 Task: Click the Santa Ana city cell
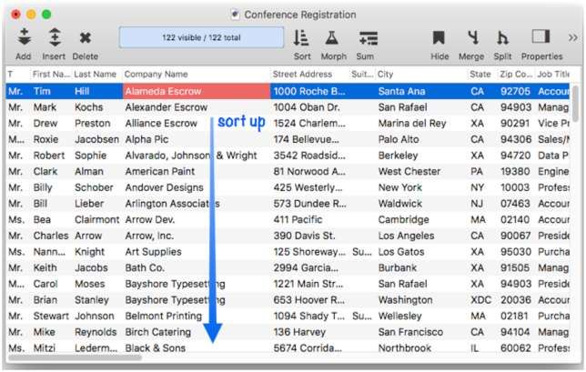point(401,91)
